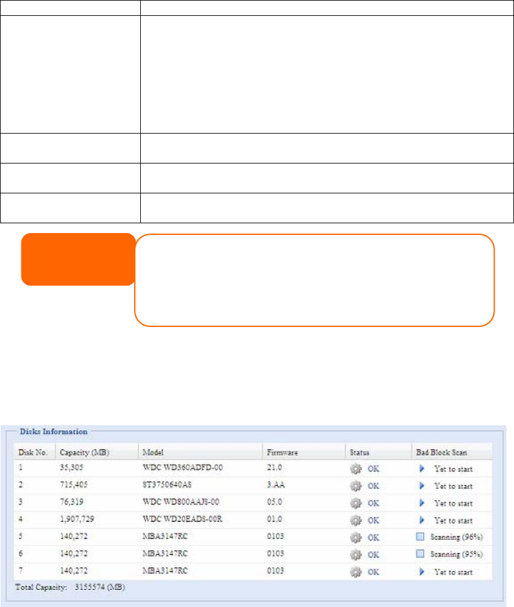The image size is (514, 607).
Task: Click Total Capacity 3155574 (MB) value
Action: pyautogui.click(x=100, y=587)
